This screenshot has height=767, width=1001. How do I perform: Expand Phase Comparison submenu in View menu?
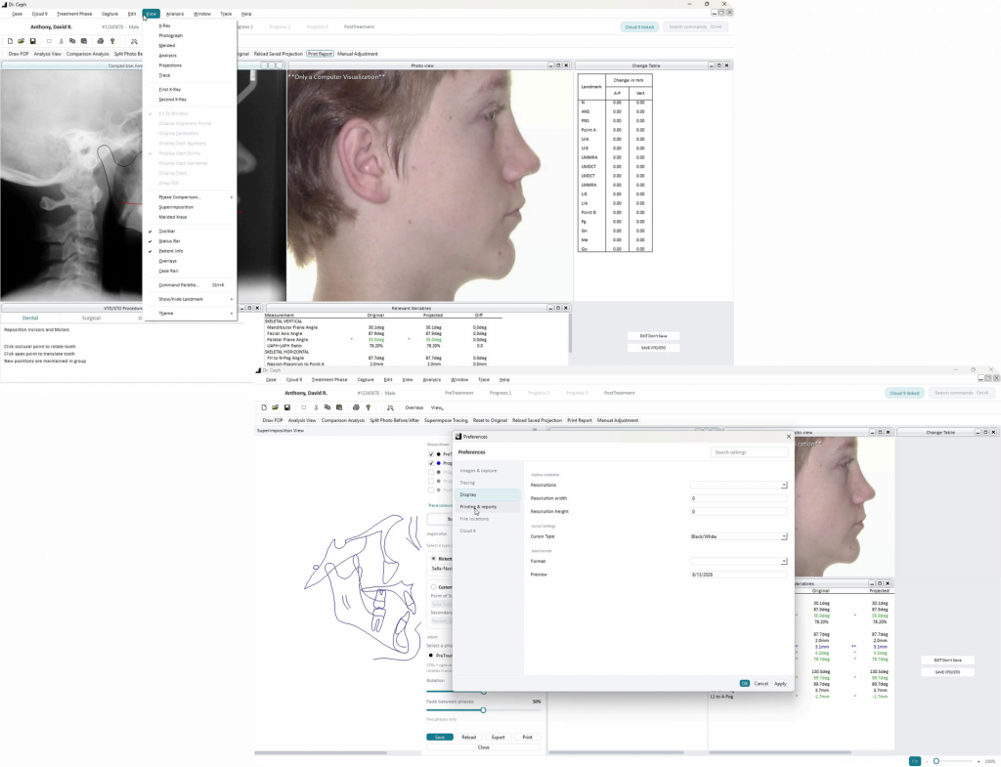(190, 197)
